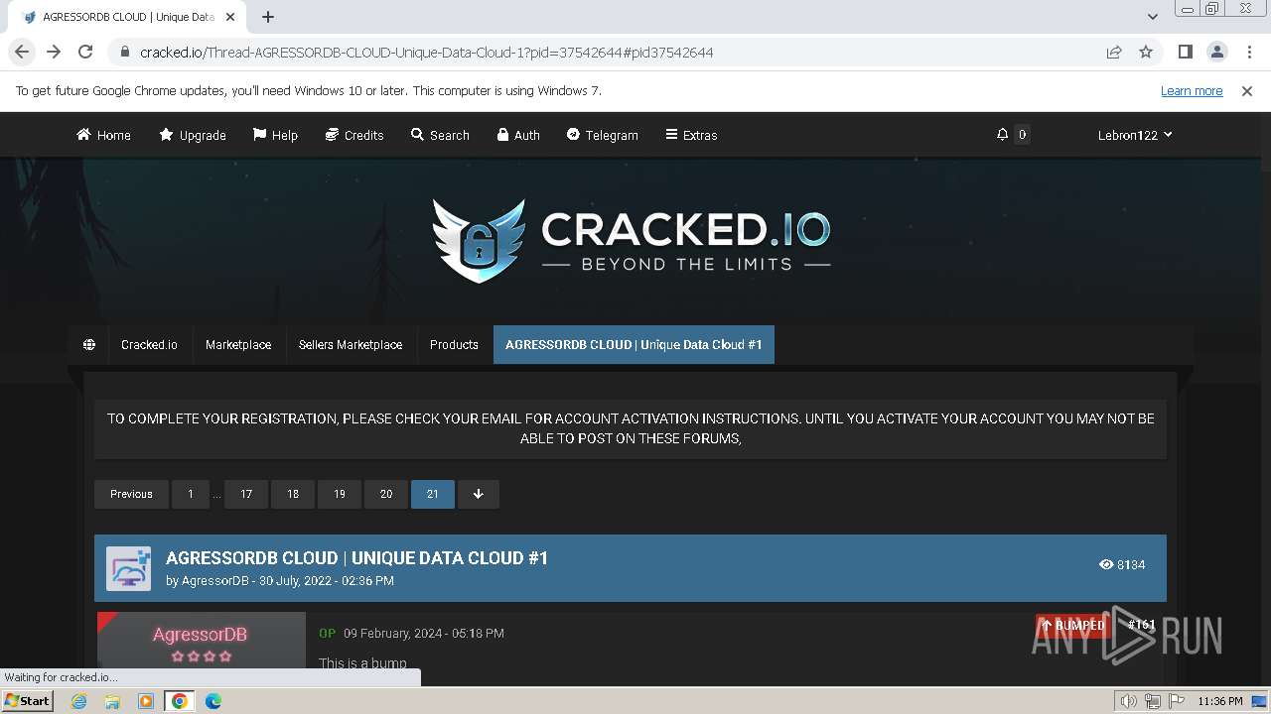The image size is (1271, 714).
Task: Click the AgressorDB username on post
Action: [x=200, y=635]
